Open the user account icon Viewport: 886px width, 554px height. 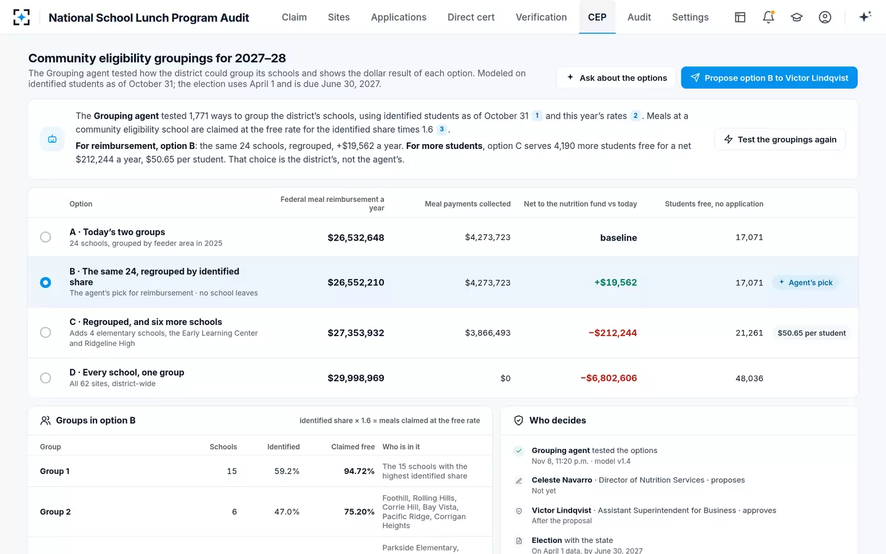(825, 17)
